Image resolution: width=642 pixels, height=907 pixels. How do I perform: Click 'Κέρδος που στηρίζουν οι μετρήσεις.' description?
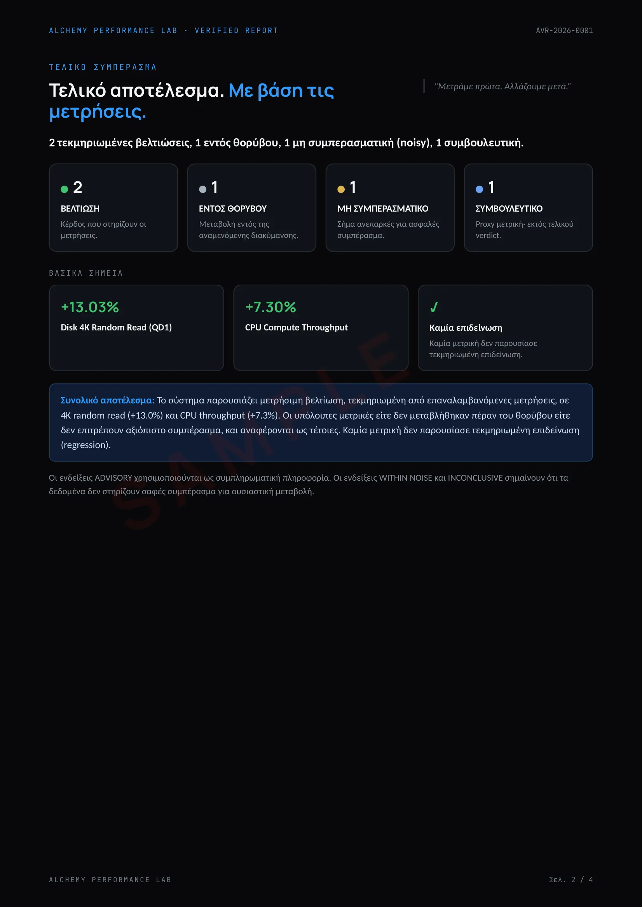point(104,229)
